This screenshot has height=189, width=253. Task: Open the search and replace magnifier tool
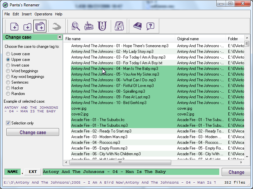click(76, 26)
